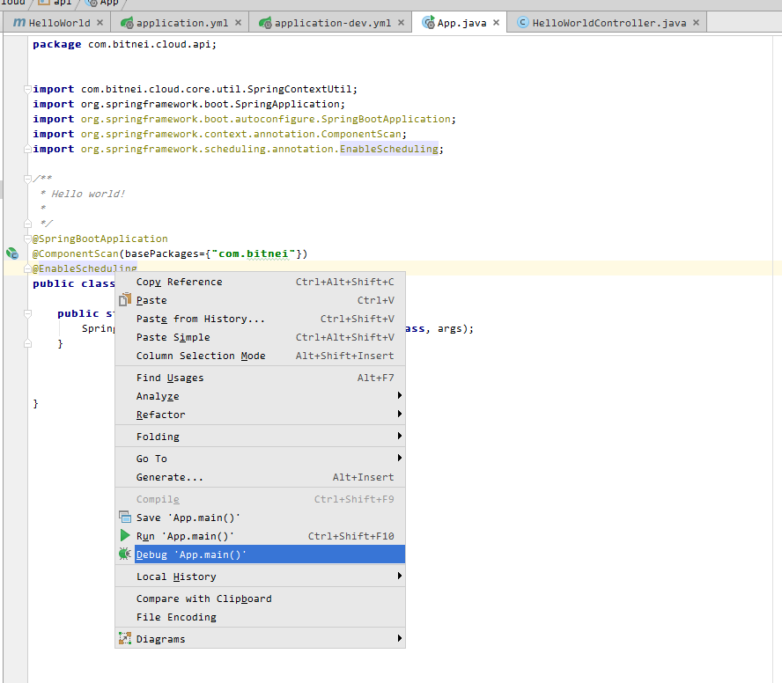Expand the Go To submenu arrow
Image resolution: width=782 pixels, height=683 pixels.
click(400, 458)
